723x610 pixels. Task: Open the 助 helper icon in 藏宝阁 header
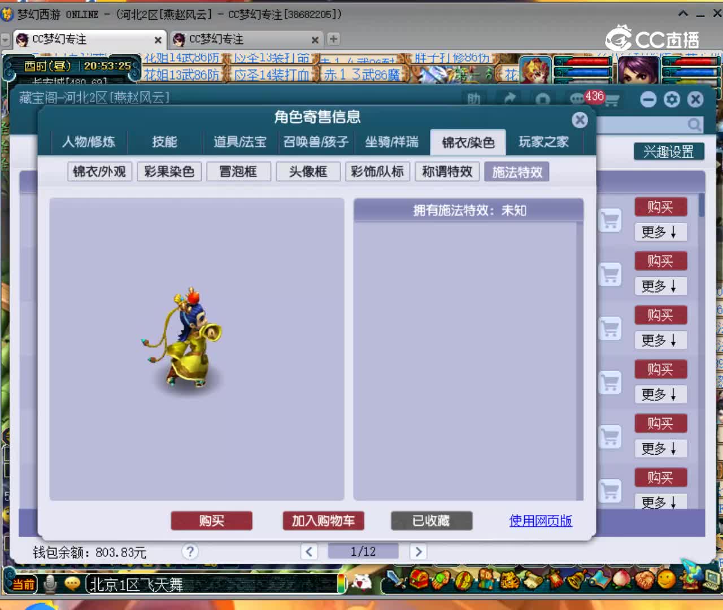[473, 99]
